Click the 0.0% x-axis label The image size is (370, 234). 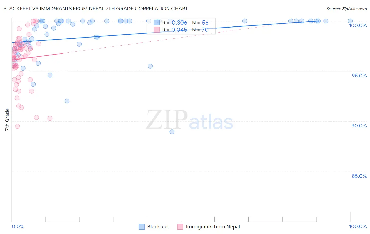coord(18,226)
